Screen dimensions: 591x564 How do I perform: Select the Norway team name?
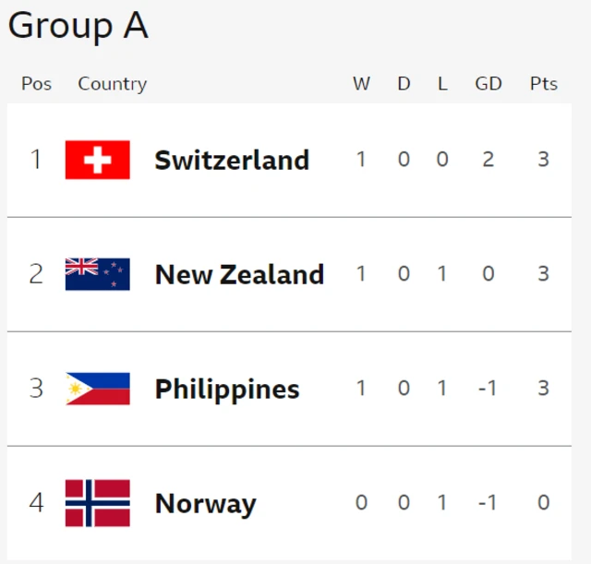click(205, 504)
